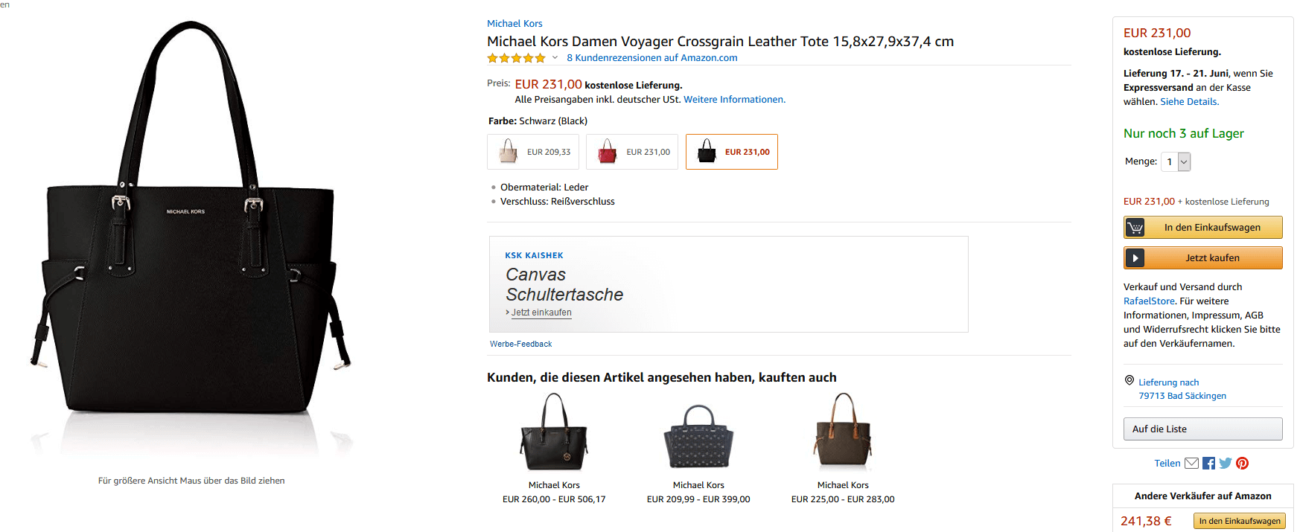Click the play arrow icon on Jetzt kaufen

pyautogui.click(x=1135, y=258)
